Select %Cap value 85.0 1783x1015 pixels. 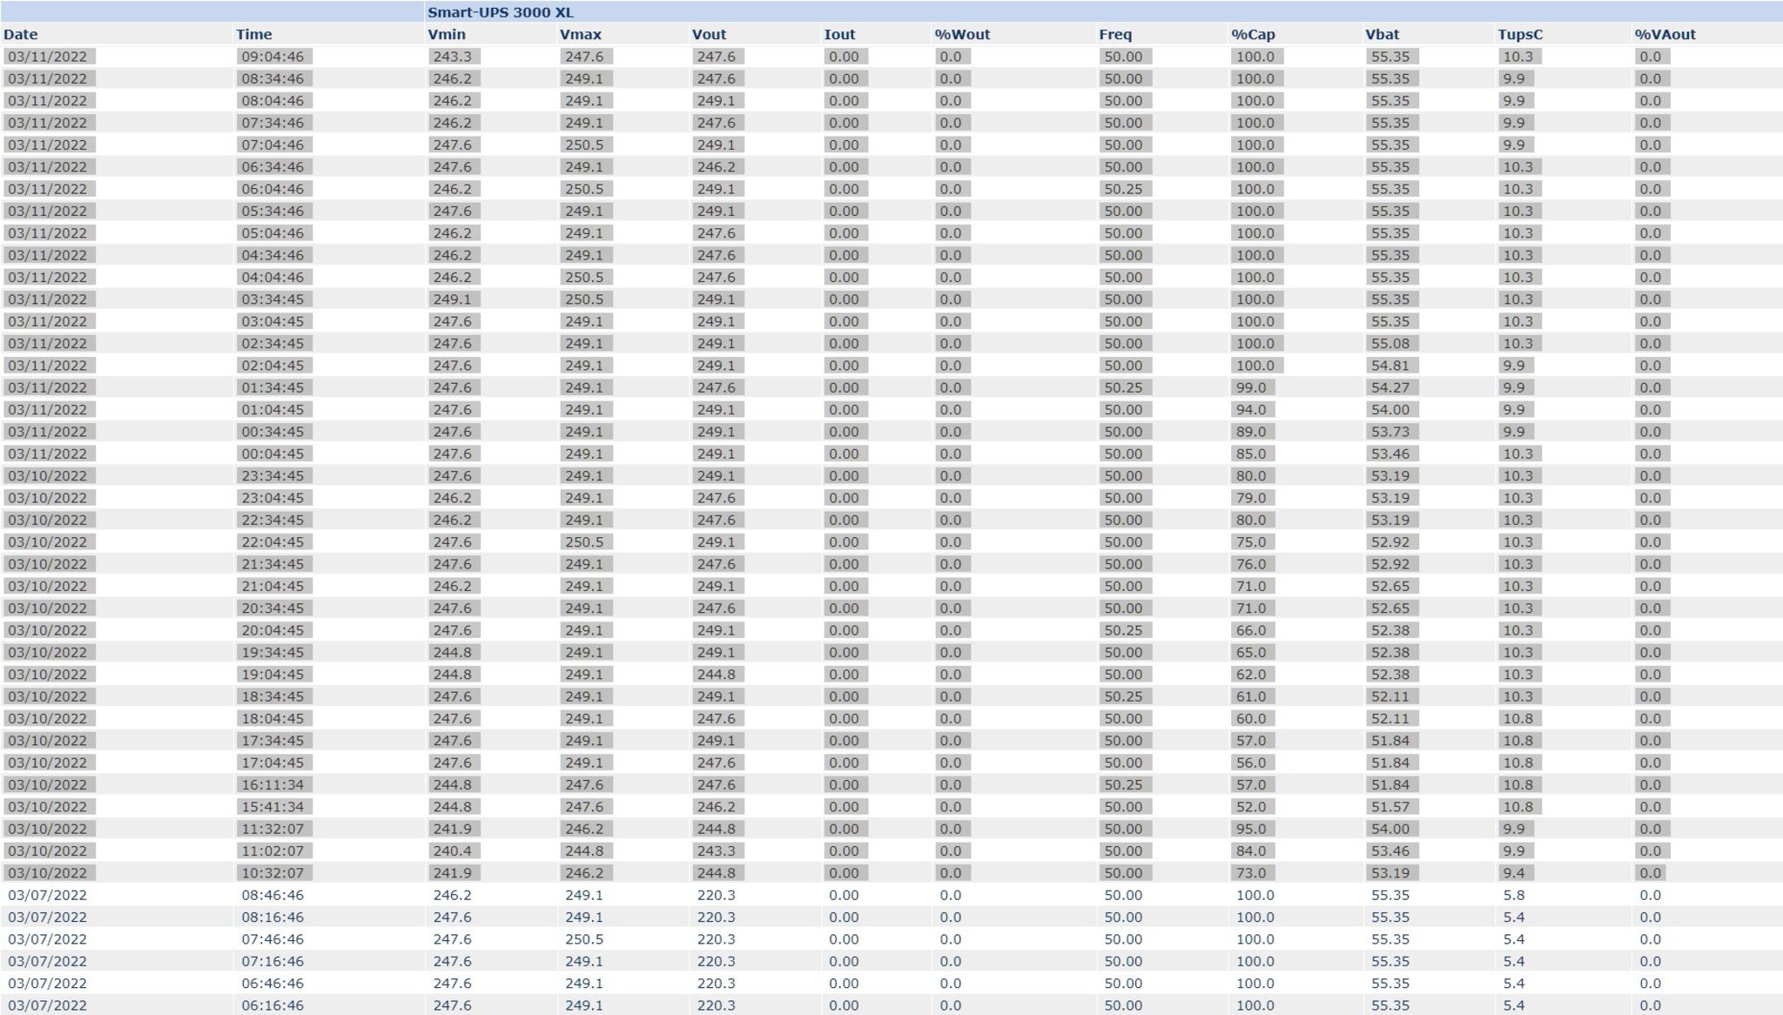point(1251,454)
